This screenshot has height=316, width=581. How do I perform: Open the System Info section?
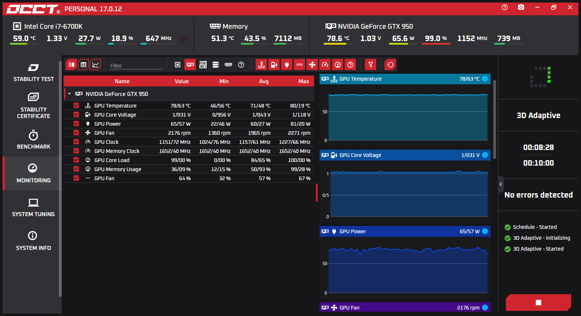click(33, 241)
